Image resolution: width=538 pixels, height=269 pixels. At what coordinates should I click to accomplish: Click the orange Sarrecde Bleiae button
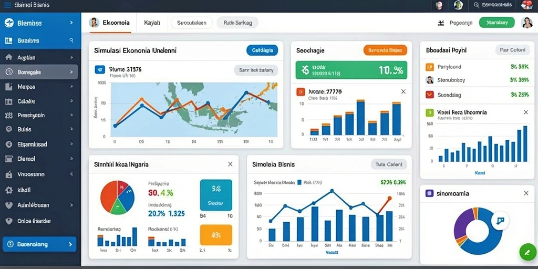[385, 50]
